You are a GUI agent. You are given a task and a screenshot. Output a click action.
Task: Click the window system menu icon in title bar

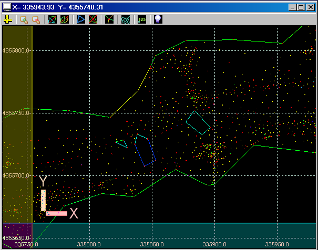[7, 7]
